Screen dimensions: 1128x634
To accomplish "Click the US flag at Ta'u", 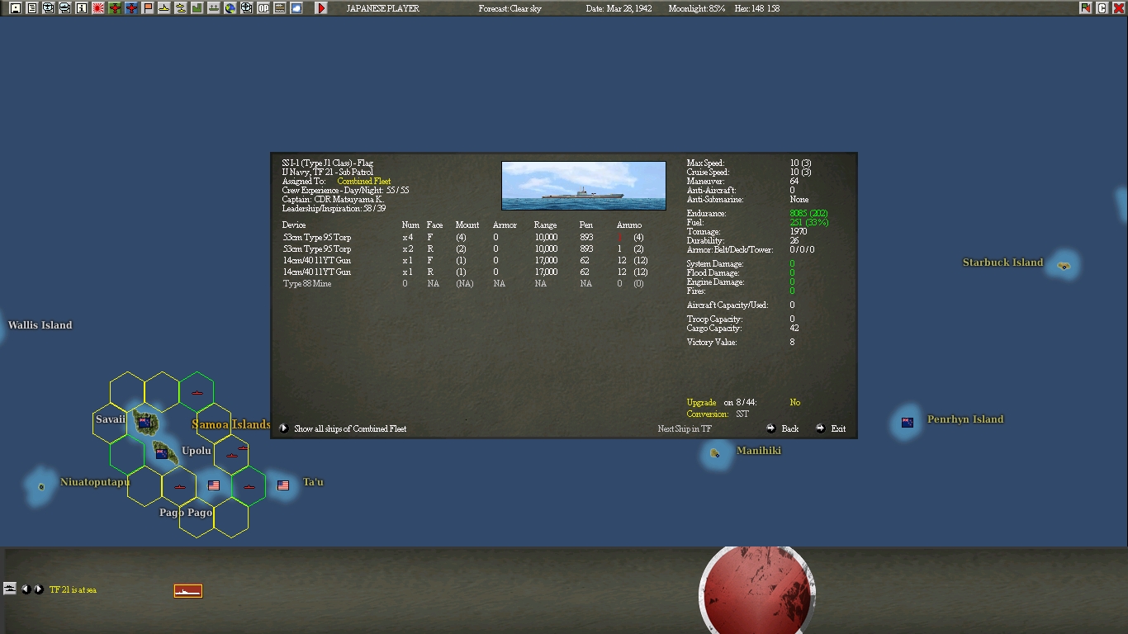I will 283,485.
